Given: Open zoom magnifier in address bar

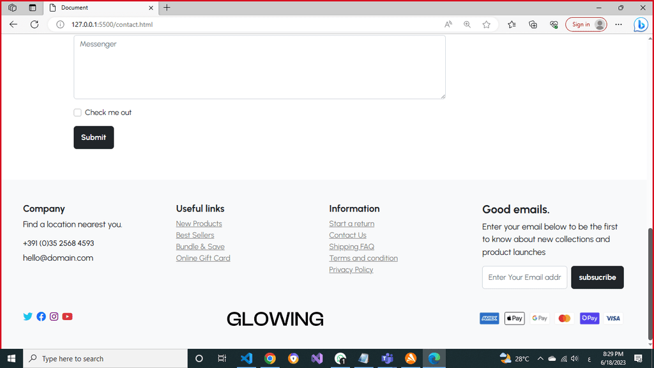Looking at the screenshot, I should (x=467, y=25).
